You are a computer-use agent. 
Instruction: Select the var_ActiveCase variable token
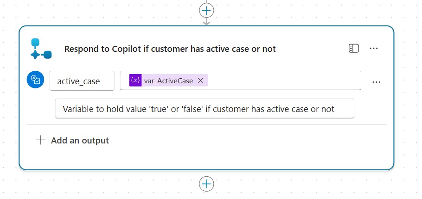pyautogui.click(x=168, y=81)
